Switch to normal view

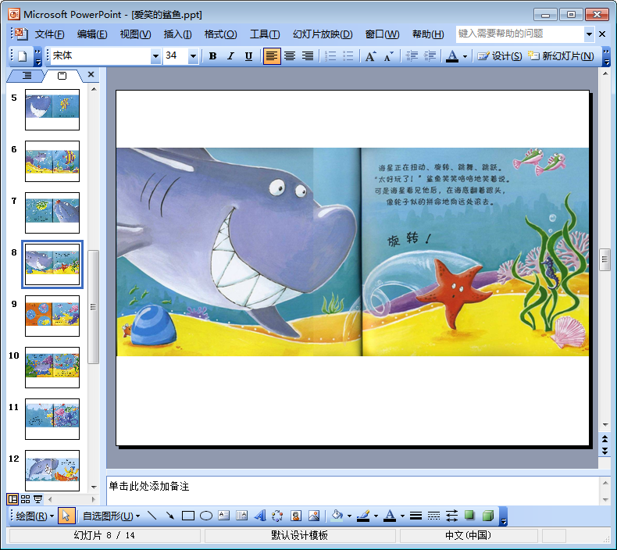tap(12, 499)
